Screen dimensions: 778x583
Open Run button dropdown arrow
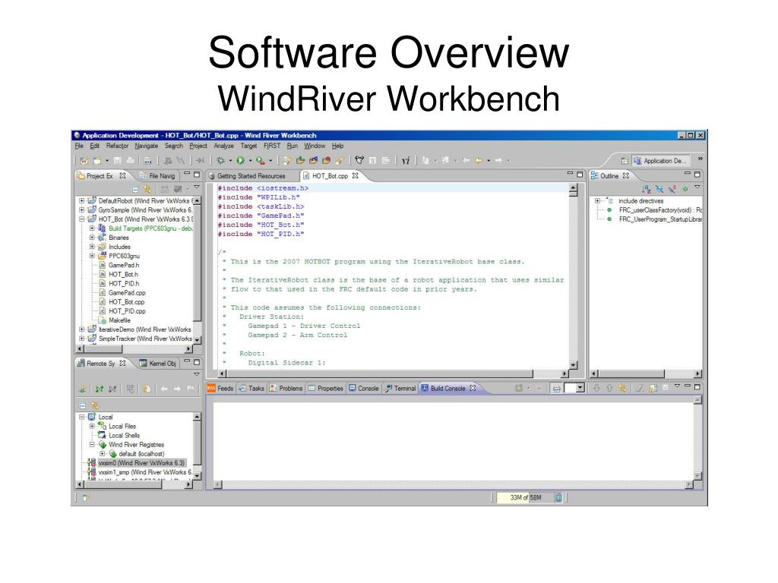250,161
